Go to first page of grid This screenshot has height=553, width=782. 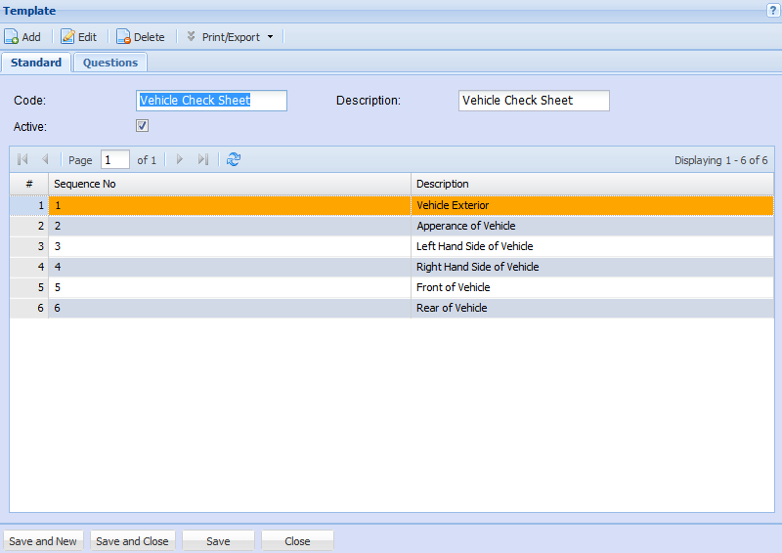(22, 159)
